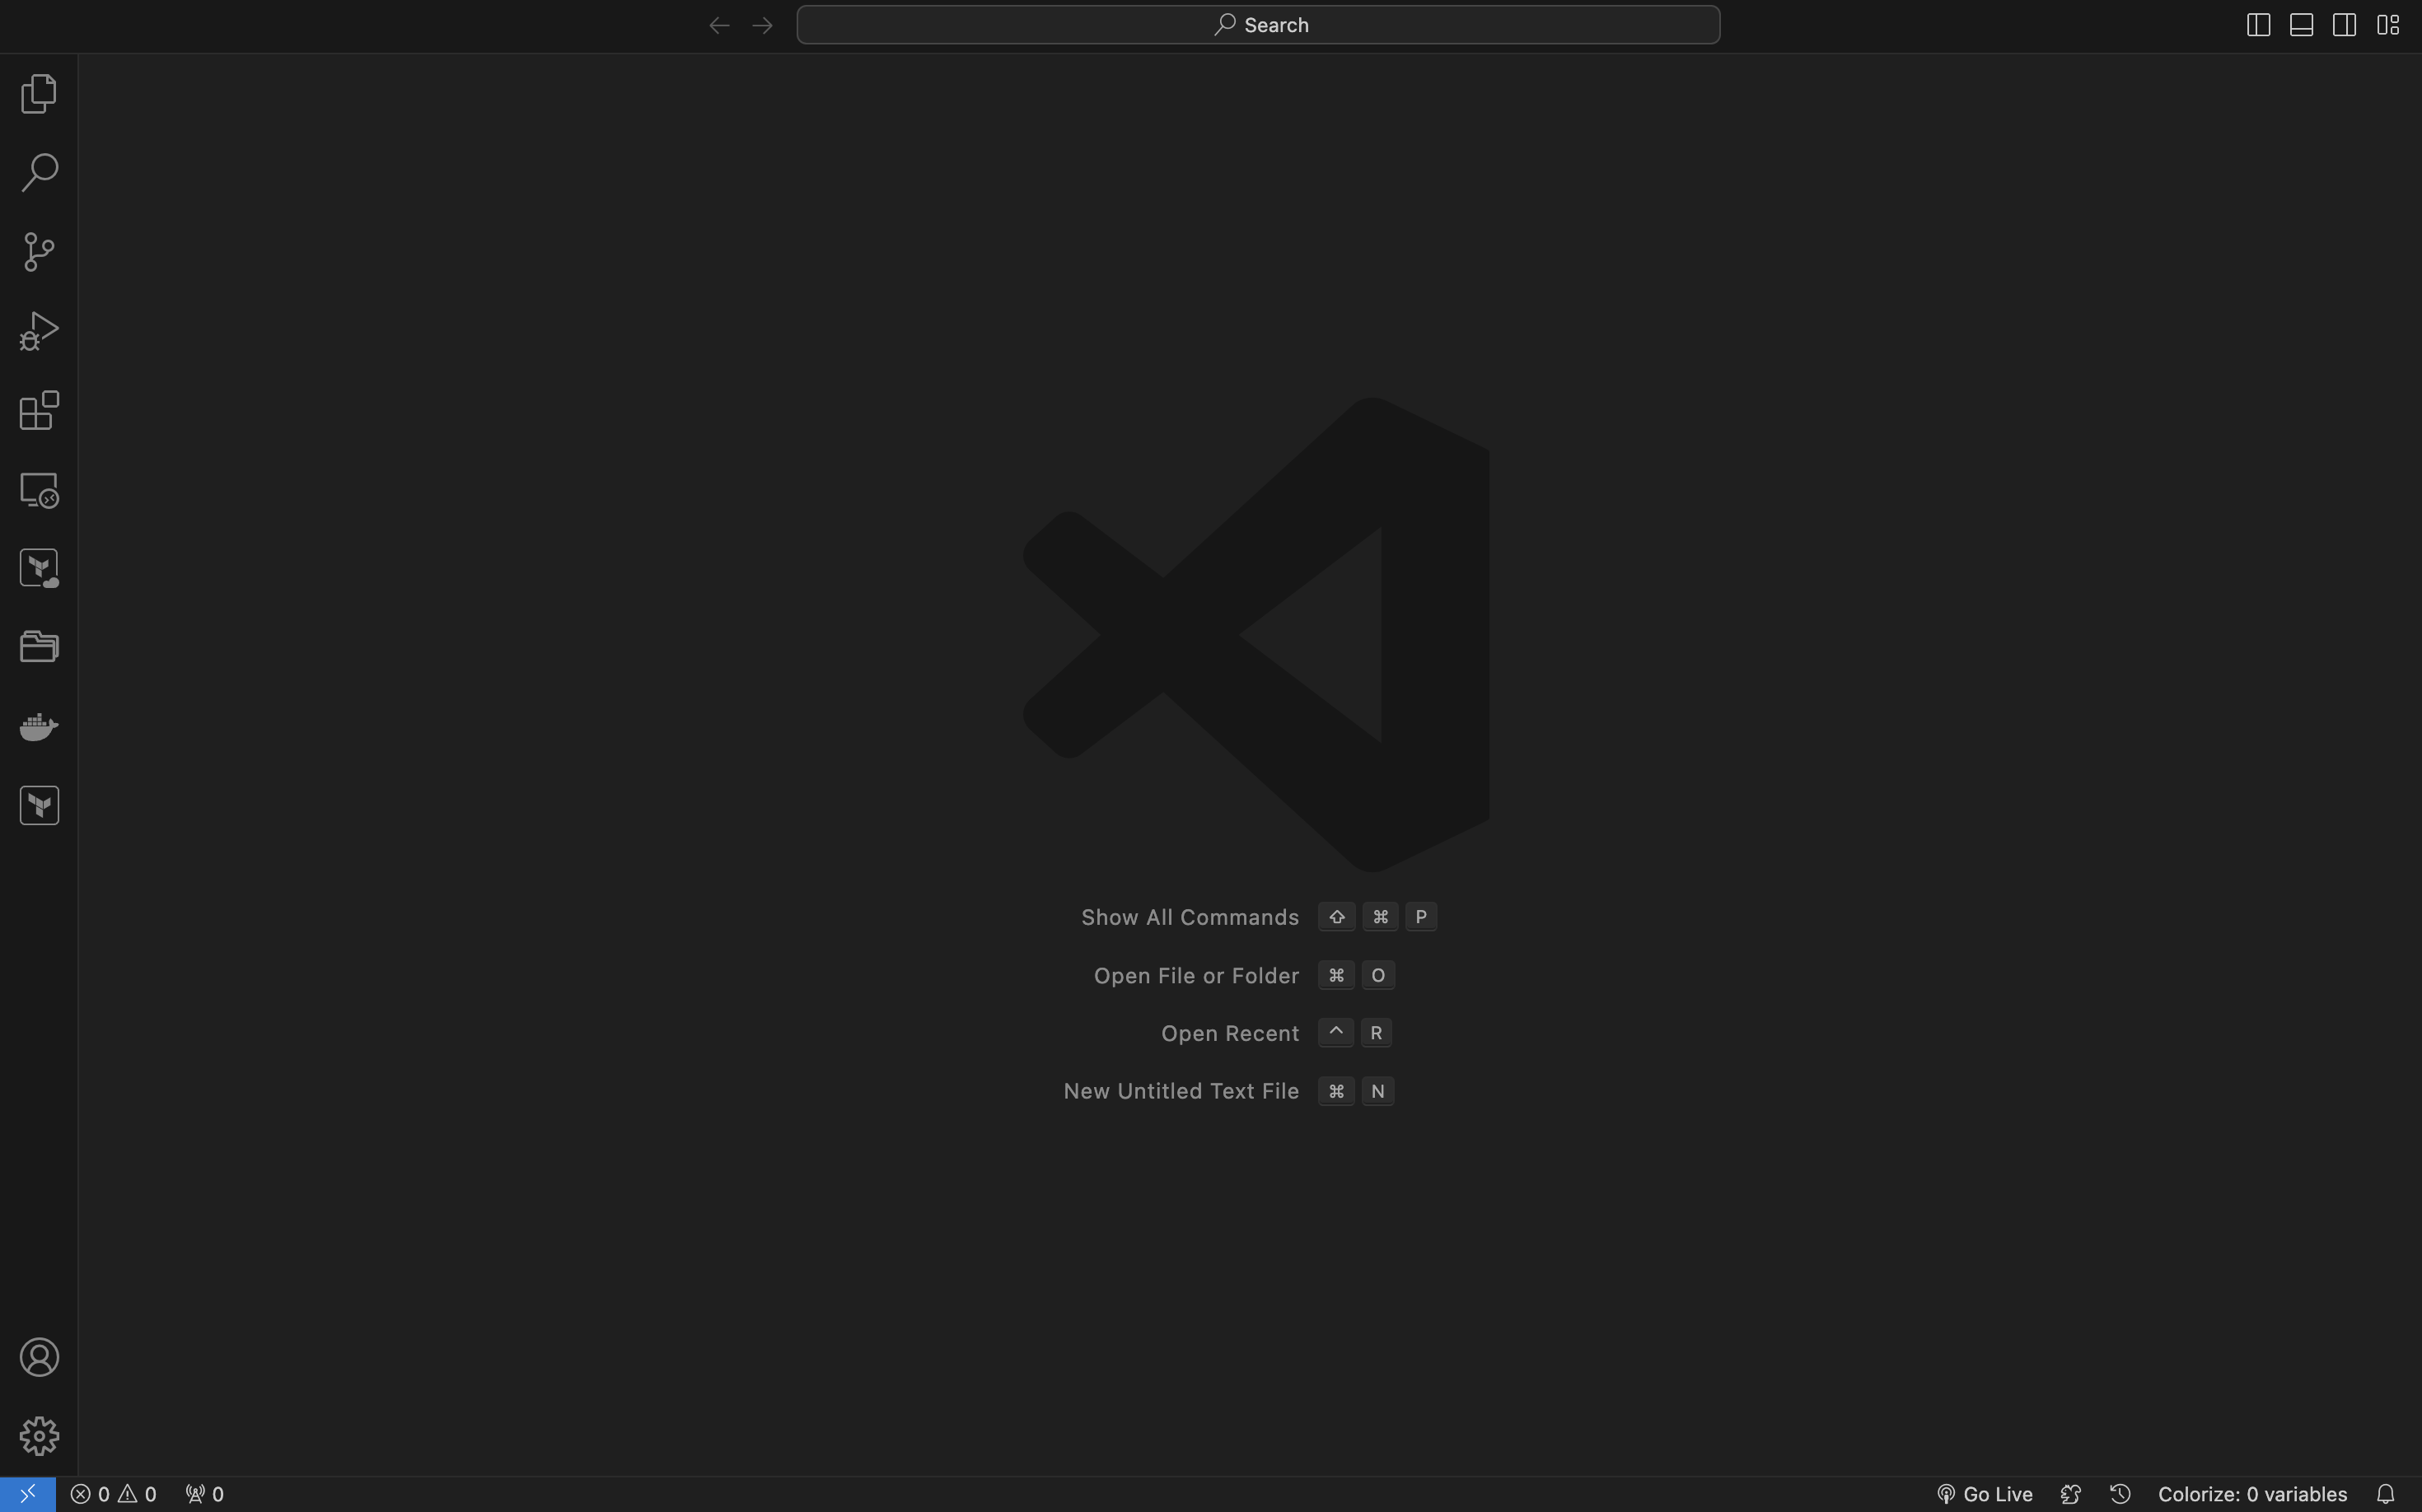Click Open File or Folder hint
Screen dimensions: 2422x1512
(x=1245, y=975)
